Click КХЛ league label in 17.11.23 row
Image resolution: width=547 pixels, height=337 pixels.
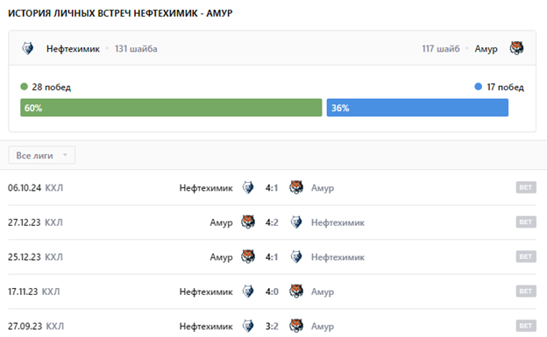click(51, 291)
